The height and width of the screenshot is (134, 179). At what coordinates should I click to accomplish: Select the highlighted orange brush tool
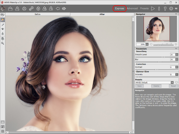(3, 20)
